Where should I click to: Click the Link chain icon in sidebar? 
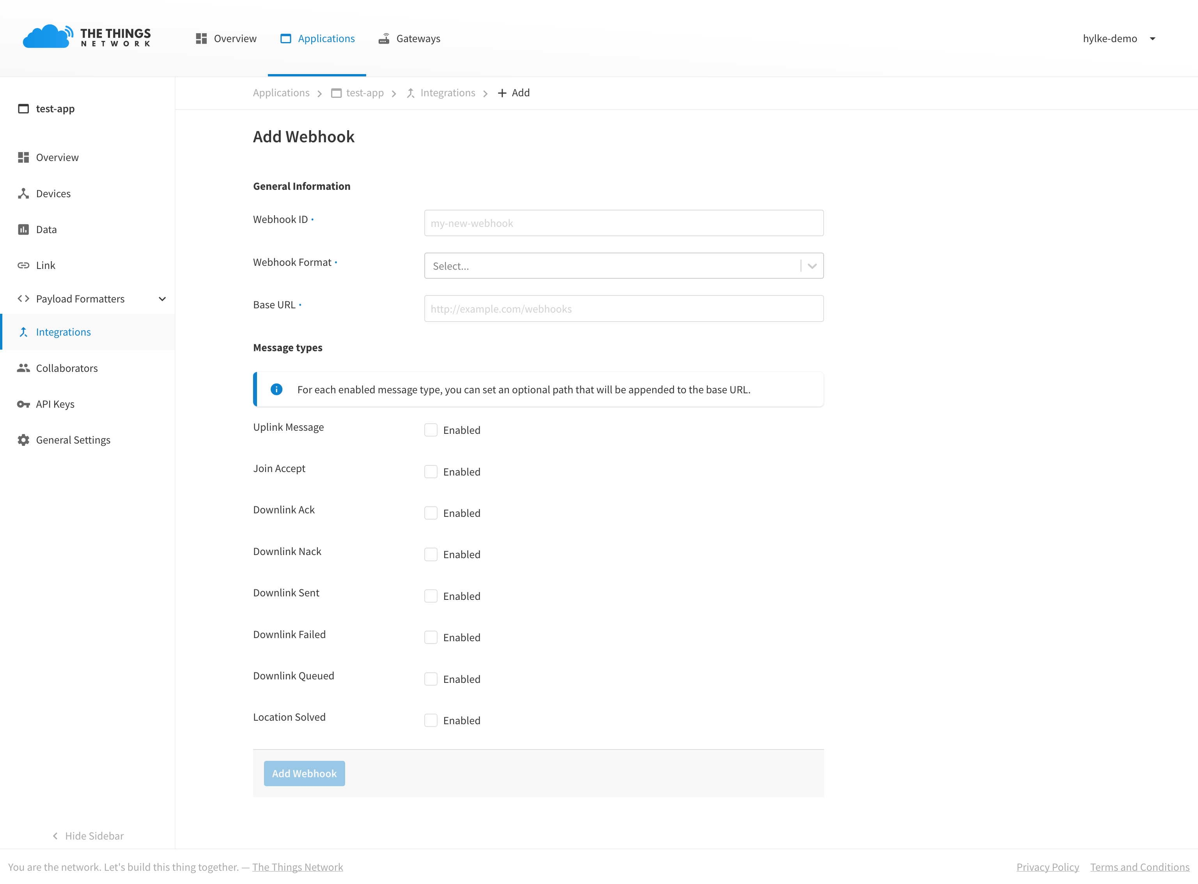(23, 265)
